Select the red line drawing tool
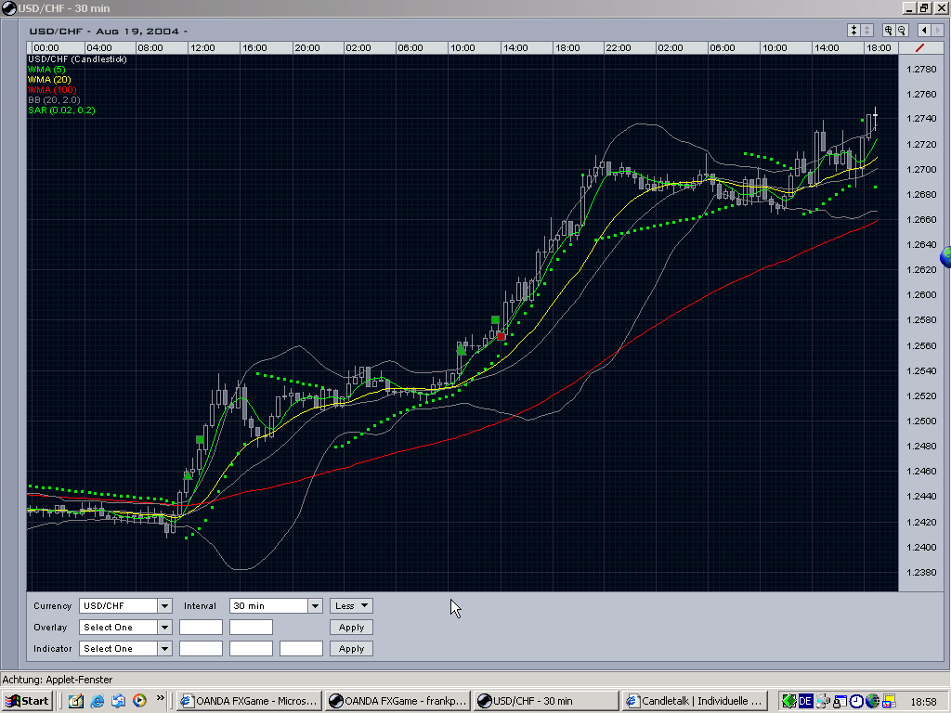The height and width of the screenshot is (713, 951). tap(920, 47)
